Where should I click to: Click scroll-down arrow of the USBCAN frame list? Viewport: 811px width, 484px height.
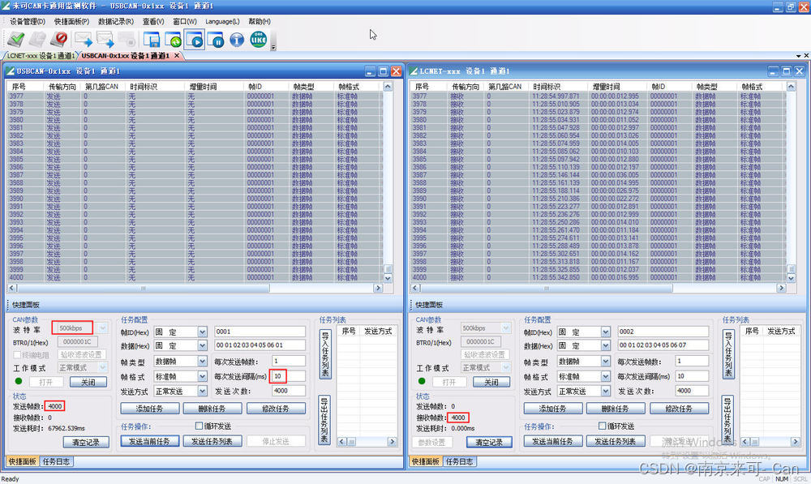388,278
